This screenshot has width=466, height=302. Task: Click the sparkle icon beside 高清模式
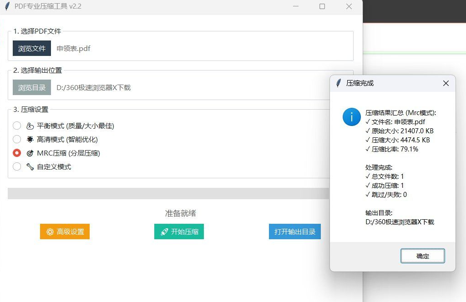coord(30,140)
